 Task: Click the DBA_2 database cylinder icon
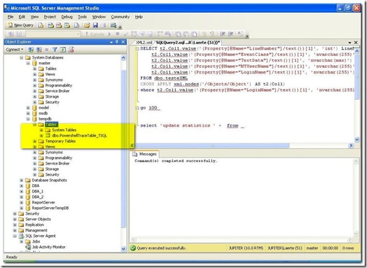point(28,197)
